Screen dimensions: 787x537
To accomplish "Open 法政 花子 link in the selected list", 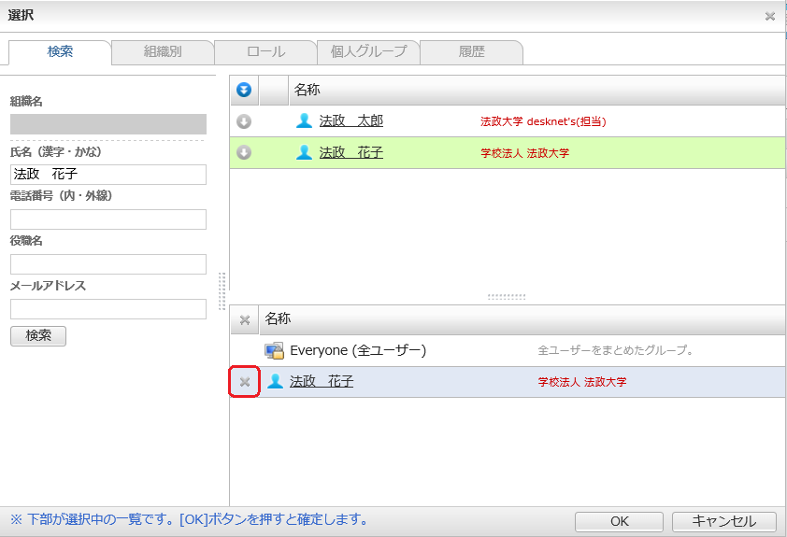I will coord(322,382).
